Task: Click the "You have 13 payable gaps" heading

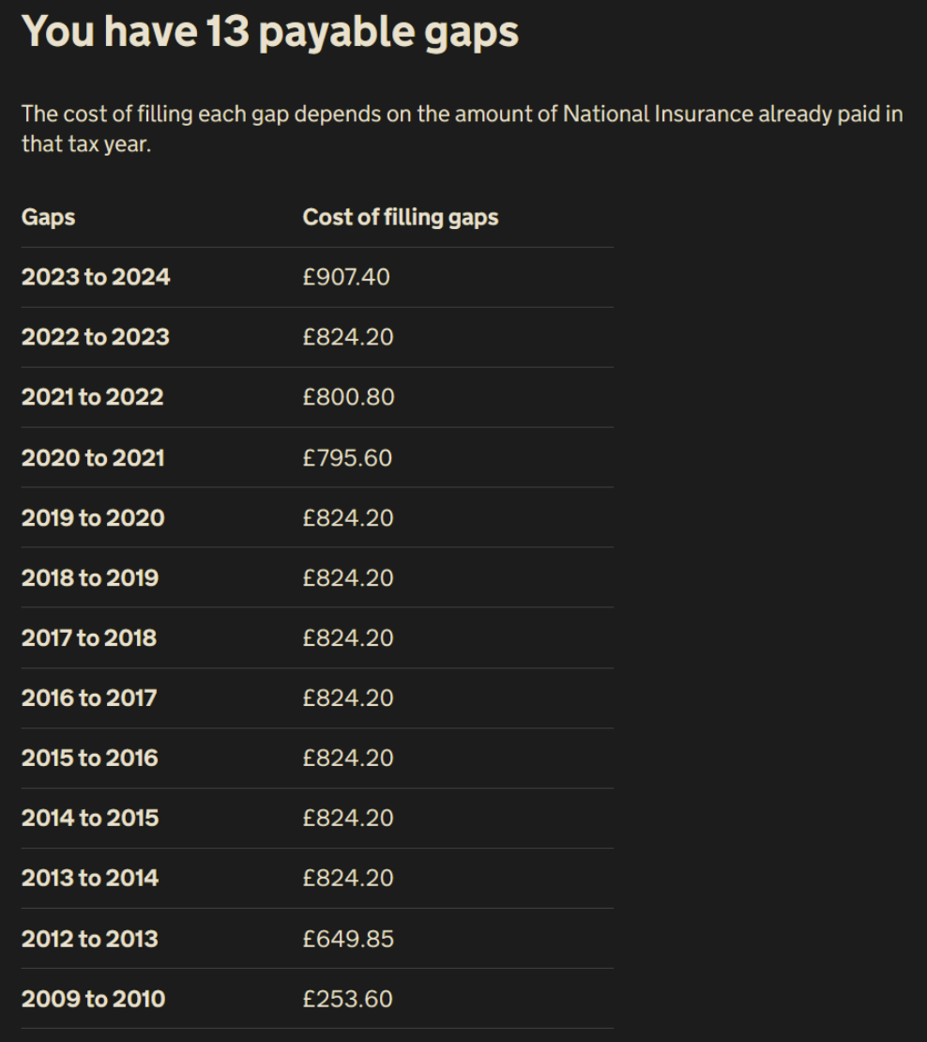Action: tap(270, 32)
